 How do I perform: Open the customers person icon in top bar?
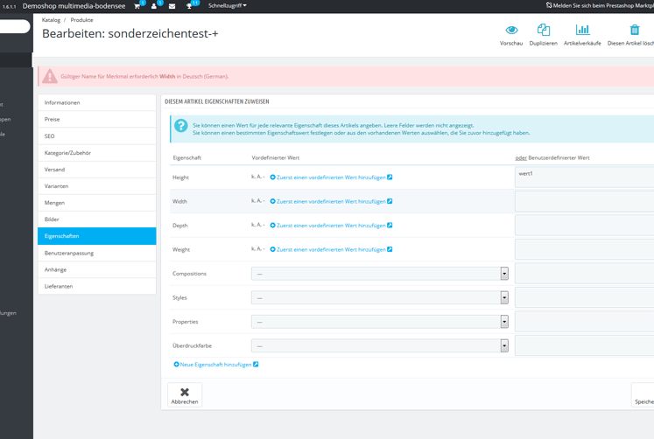coord(154,6)
